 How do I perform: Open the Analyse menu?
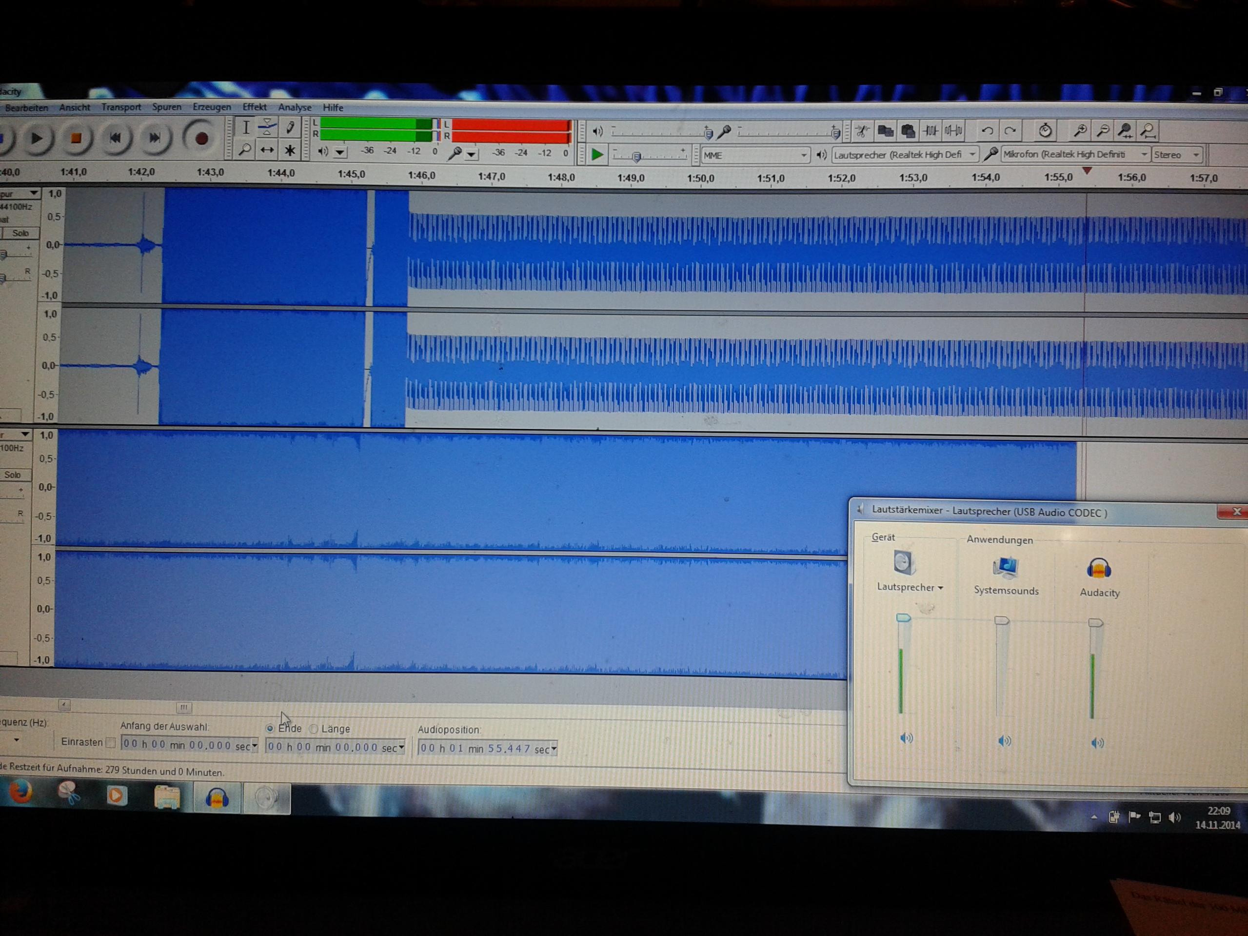(295, 107)
